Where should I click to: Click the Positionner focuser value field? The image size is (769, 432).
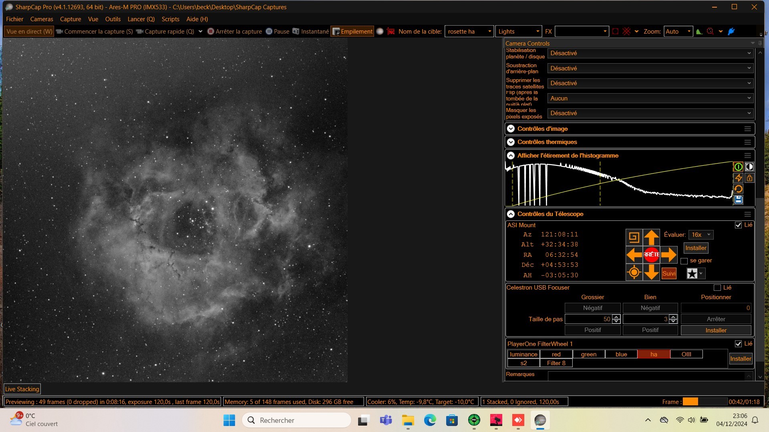tap(716, 308)
